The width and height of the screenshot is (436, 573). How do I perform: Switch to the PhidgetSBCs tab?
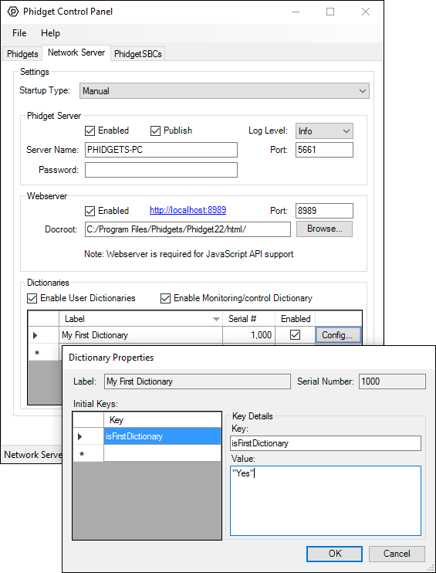pyautogui.click(x=137, y=54)
